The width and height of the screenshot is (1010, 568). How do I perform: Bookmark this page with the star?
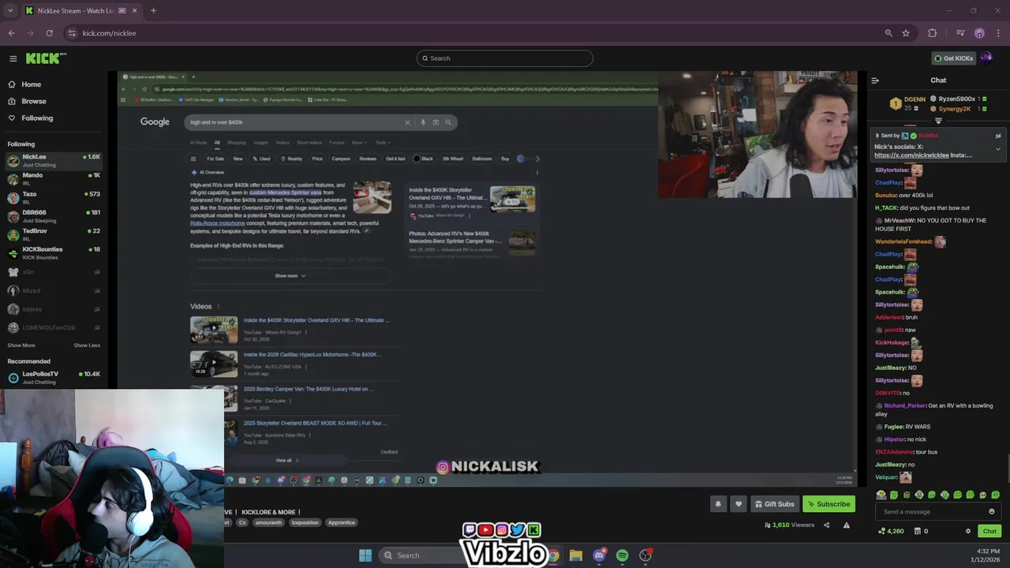pos(906,33)
